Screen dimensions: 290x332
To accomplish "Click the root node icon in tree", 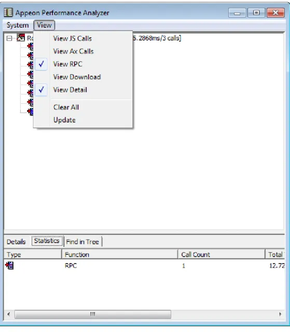I will [21, 38].
